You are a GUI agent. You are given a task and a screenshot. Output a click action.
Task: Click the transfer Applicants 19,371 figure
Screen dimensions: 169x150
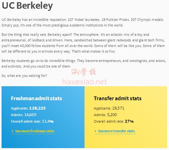pos(118,108)
